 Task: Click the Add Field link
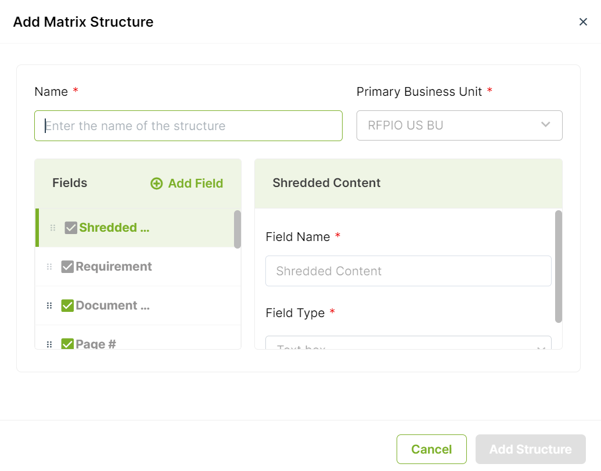coord(186,184)
